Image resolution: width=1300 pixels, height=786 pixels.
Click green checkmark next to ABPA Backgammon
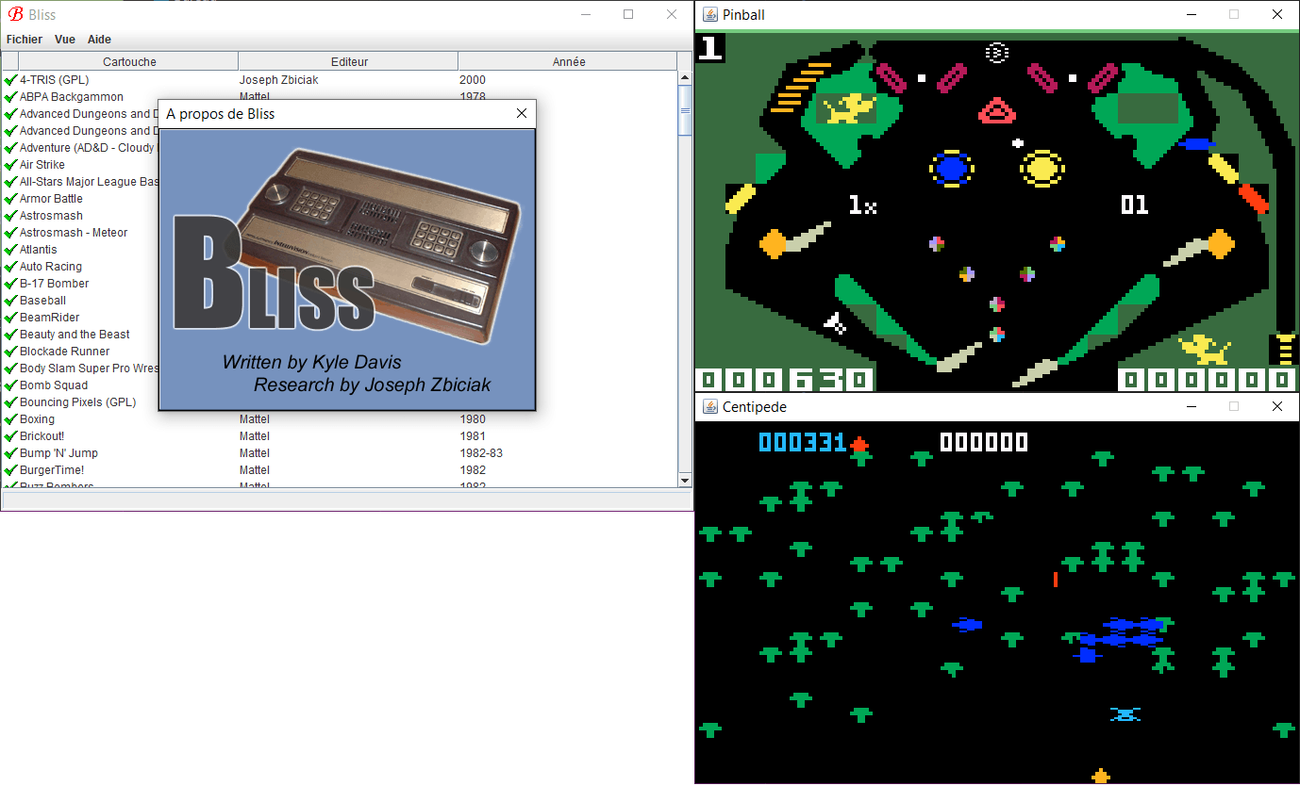click(11, 97)
